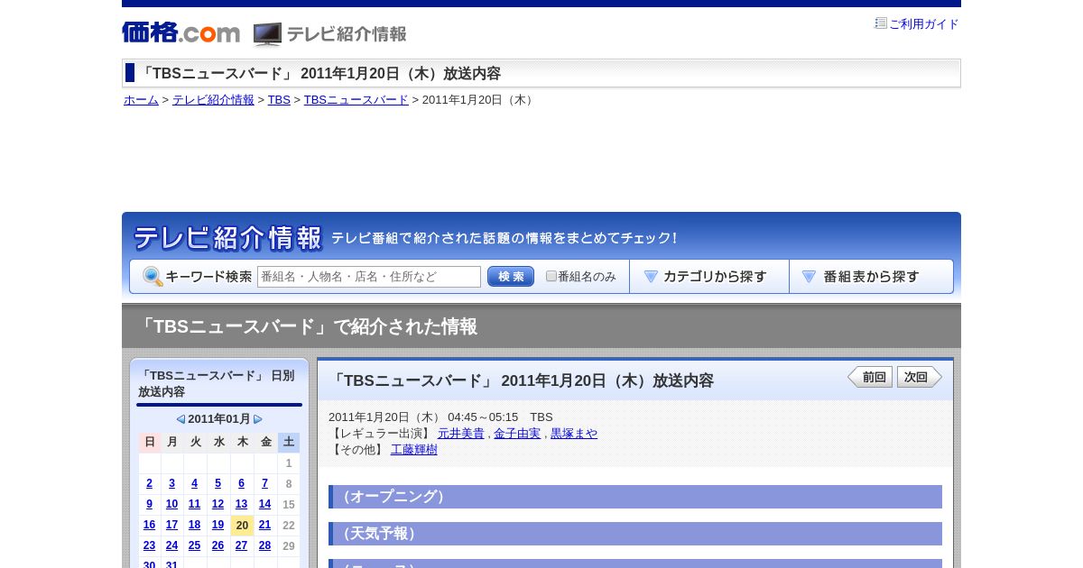This screenshot has width=1083, height=568.
Task: Click the （オープニング） section header
Action: (635, 497)
